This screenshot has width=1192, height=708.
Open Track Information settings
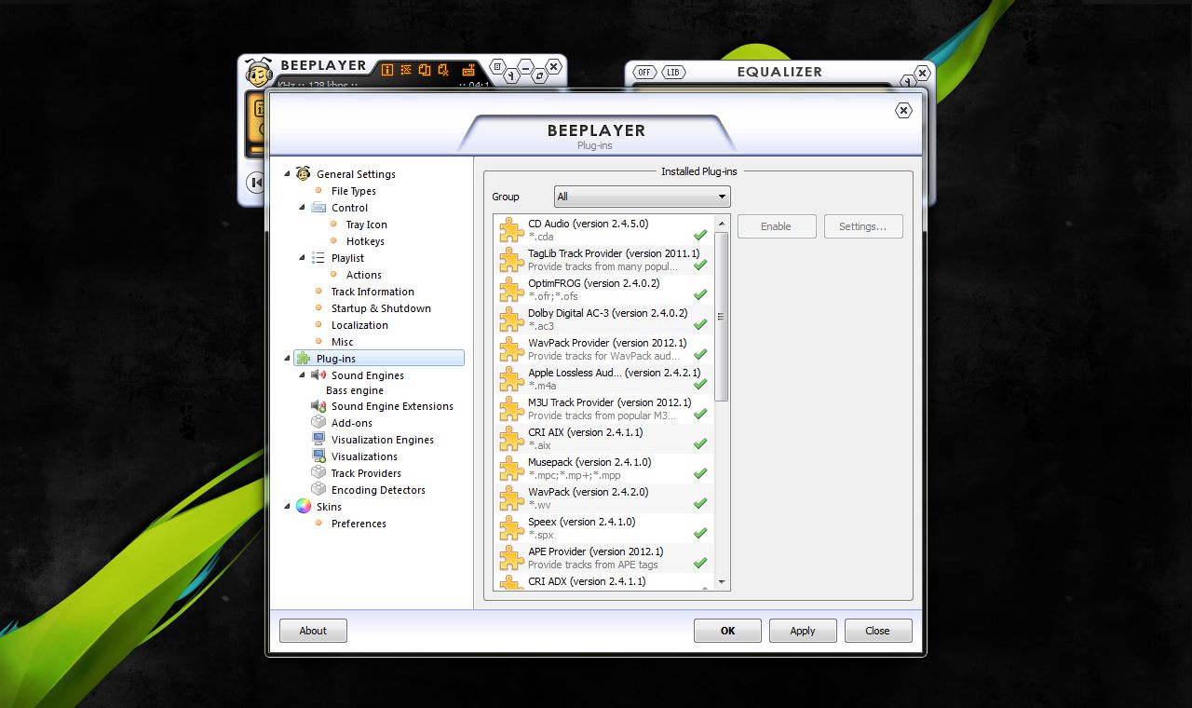tap(372, 292)
